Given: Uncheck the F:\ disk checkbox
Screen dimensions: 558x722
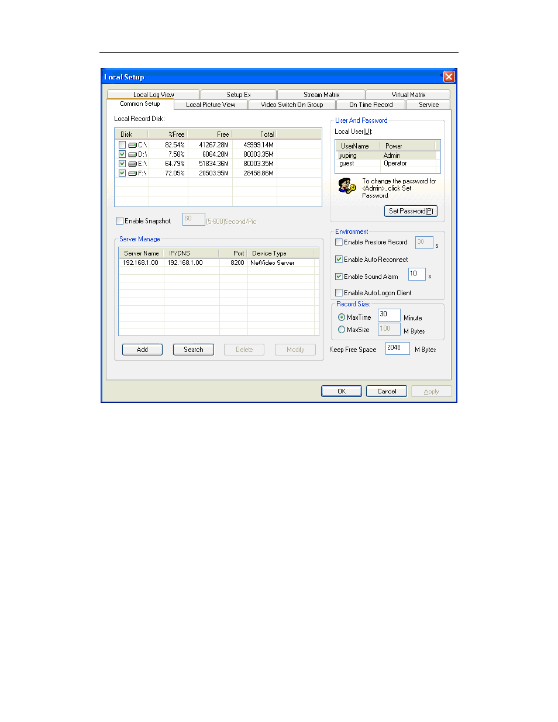Looking at the screenshot, I should point(122,173).
